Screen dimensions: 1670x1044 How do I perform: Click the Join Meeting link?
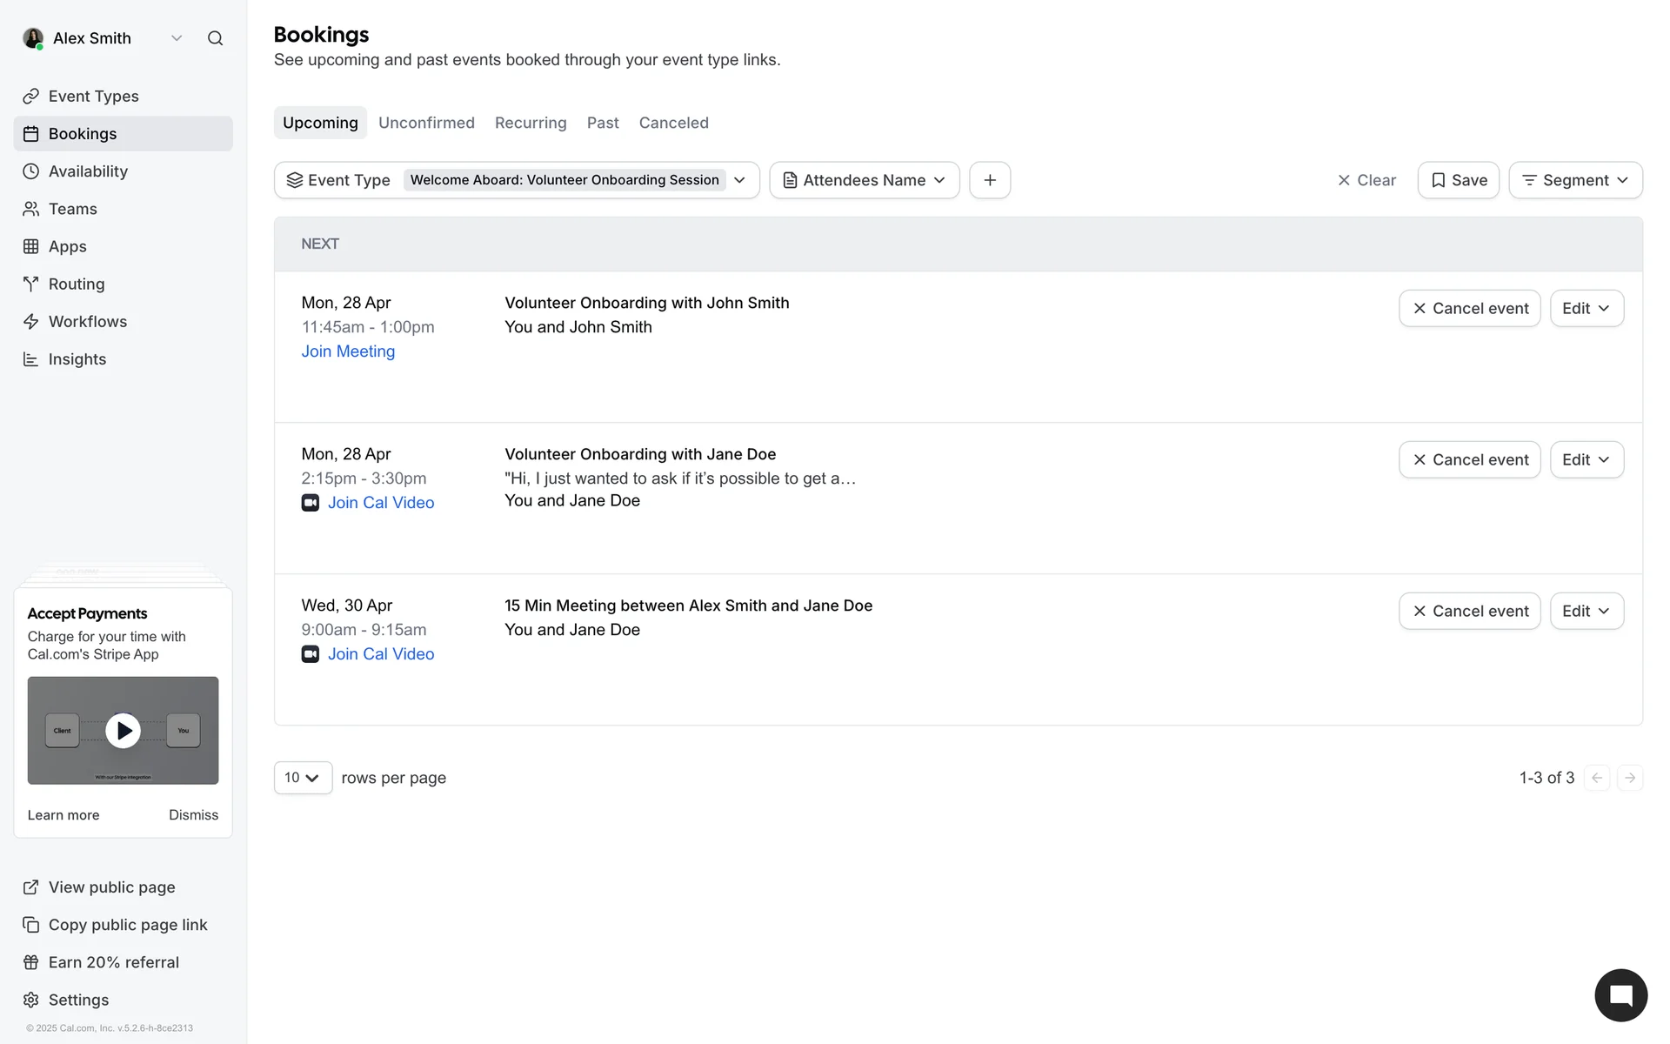[x=348, y=351]
